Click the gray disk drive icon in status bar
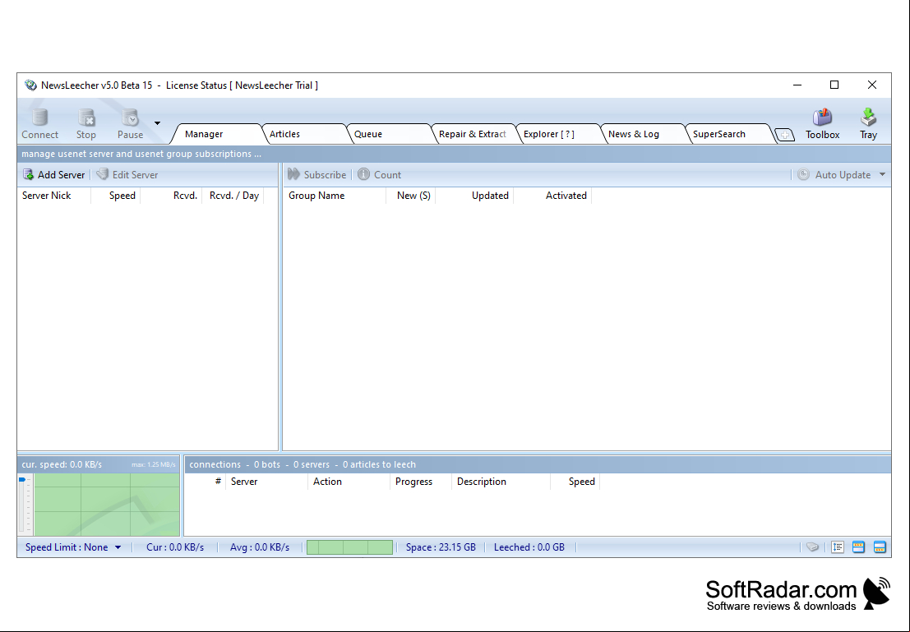910x632 pixels. click(812, 547)
